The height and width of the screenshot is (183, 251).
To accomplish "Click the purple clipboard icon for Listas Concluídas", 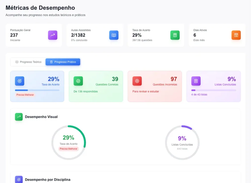I will (x=196, y=81).
